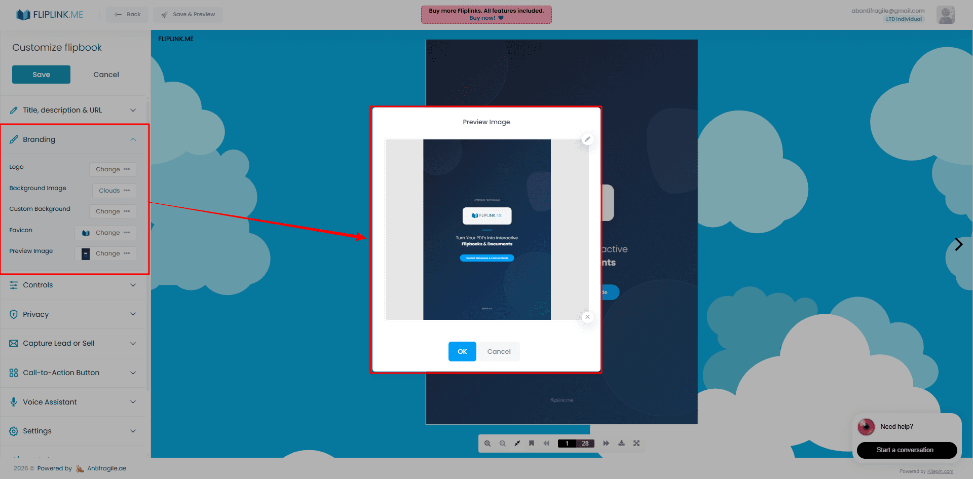The height and width of the screenshot is (479, 973).
Task: Skip forward with the fast-forward icon
Action: click(606, 443)
